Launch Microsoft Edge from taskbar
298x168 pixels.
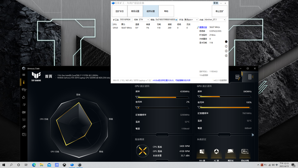pos(34,165)
